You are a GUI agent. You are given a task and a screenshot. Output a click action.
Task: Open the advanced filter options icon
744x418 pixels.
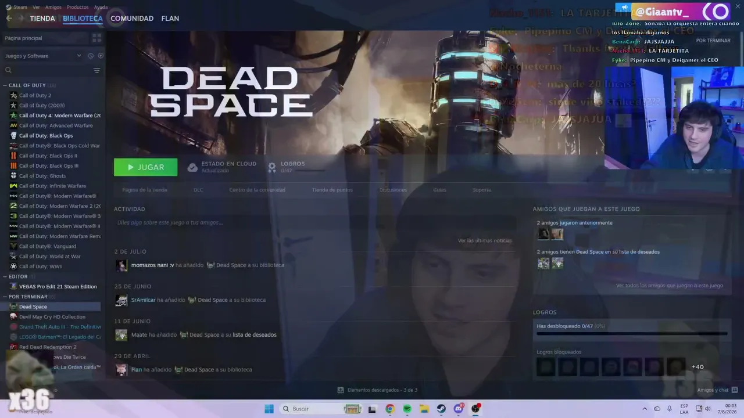pyautogui.click(x=96, y=70)
